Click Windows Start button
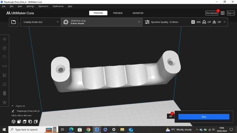The image size is (237, 133). tap(4, 129)
